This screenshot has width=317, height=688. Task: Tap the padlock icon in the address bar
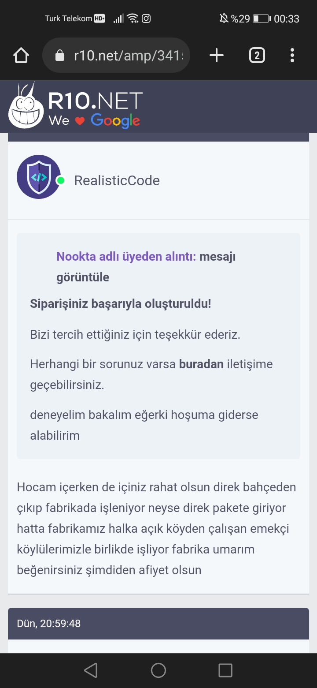pyautogui.click(x=59, y=55)
